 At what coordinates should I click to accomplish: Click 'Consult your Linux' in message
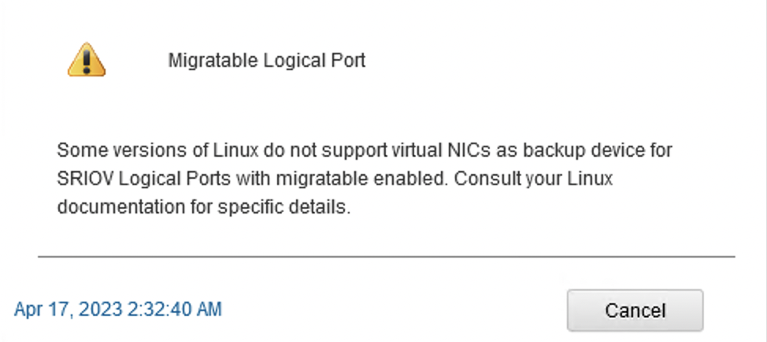click(533, 179)
